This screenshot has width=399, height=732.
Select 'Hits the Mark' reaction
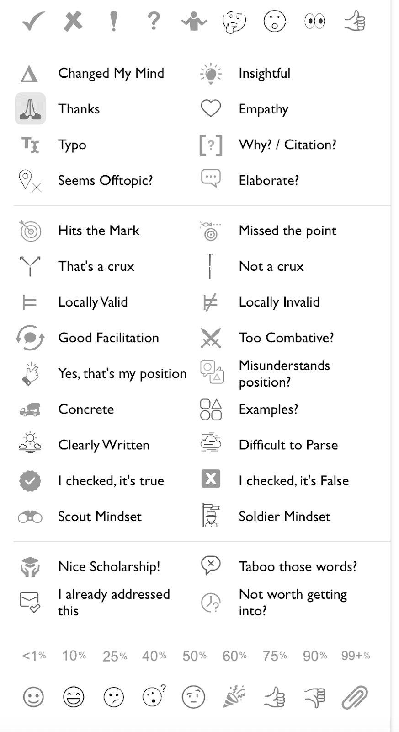click(99, 231)
